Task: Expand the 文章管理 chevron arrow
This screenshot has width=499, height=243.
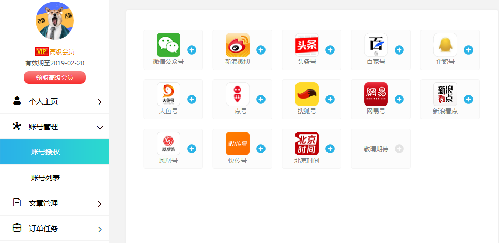Action: 100,204
